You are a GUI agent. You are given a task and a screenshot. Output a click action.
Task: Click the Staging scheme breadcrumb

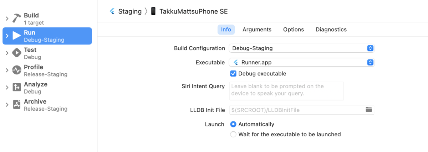click(x=130, y=11)
